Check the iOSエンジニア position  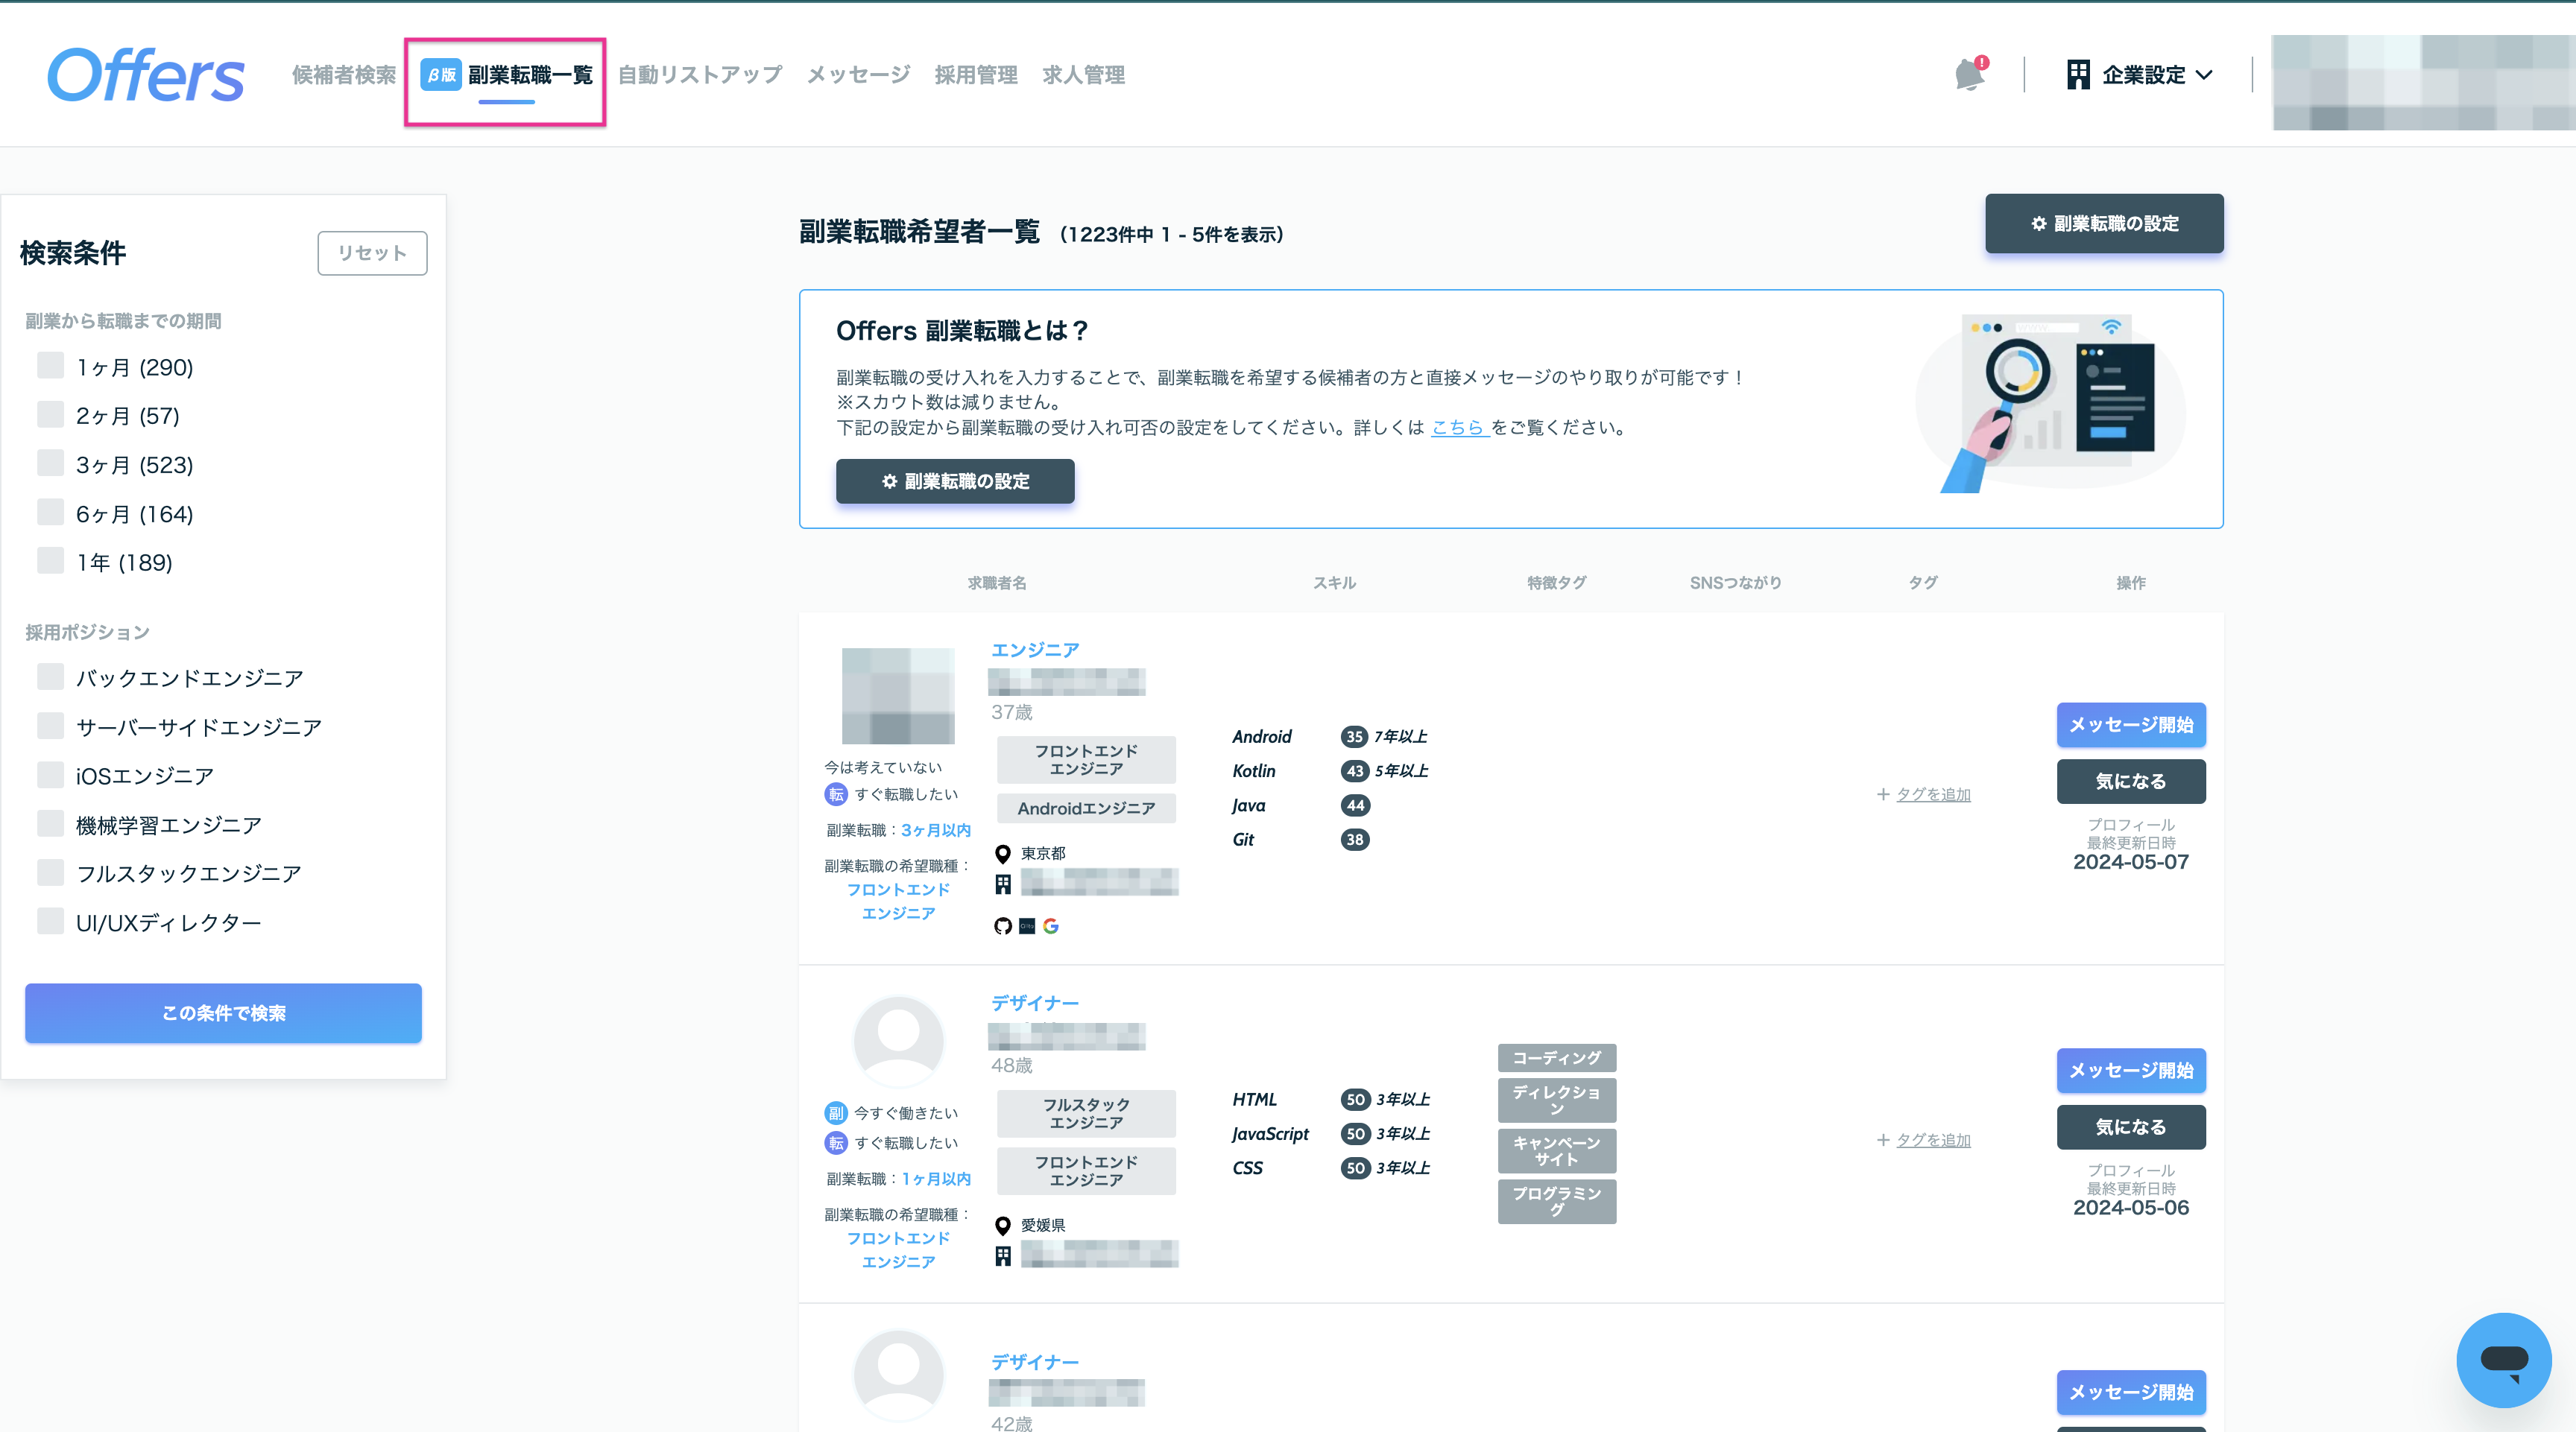(50, 776)
